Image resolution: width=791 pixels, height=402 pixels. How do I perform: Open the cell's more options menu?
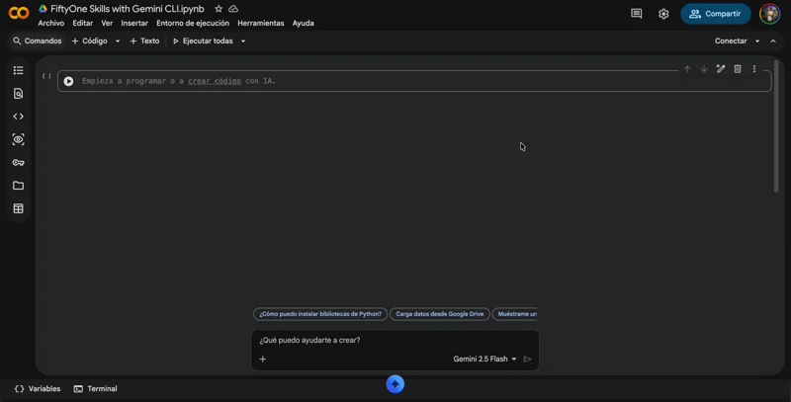coord(754,69)
